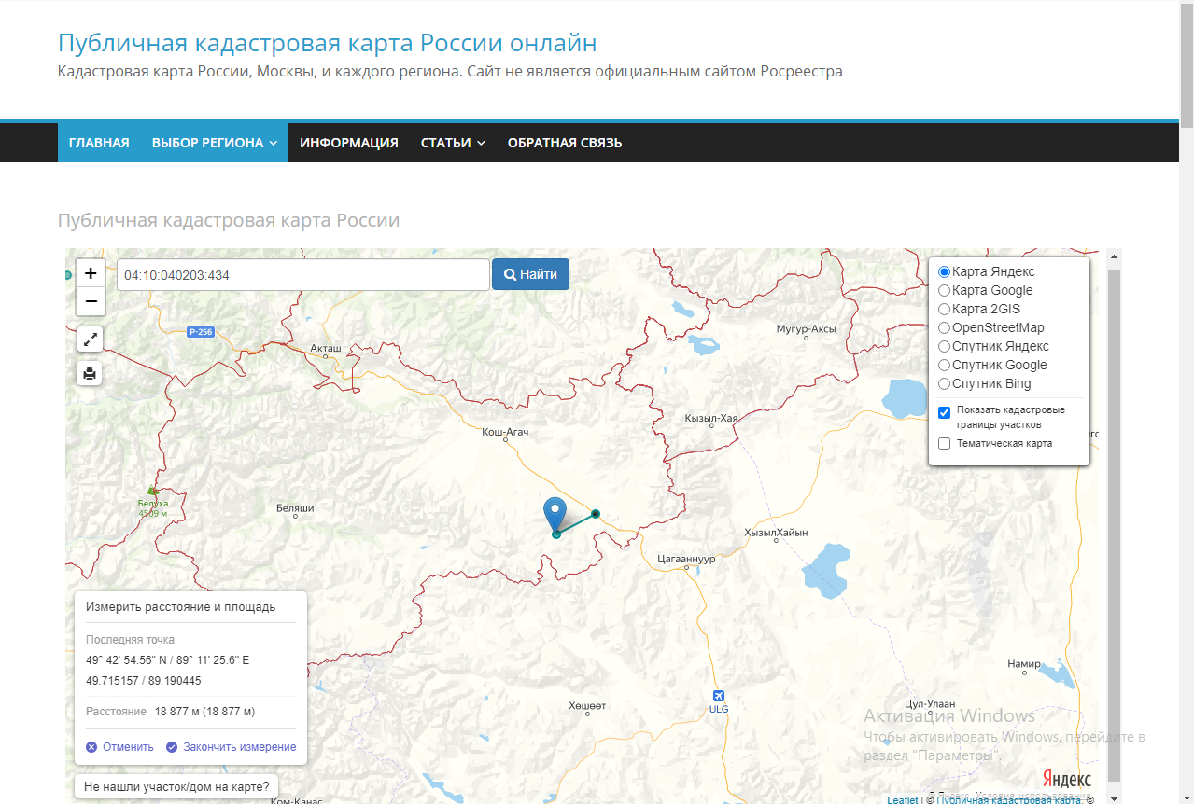
Task: Select OpenStreetMap base layer
Action: tap(944, 327)
